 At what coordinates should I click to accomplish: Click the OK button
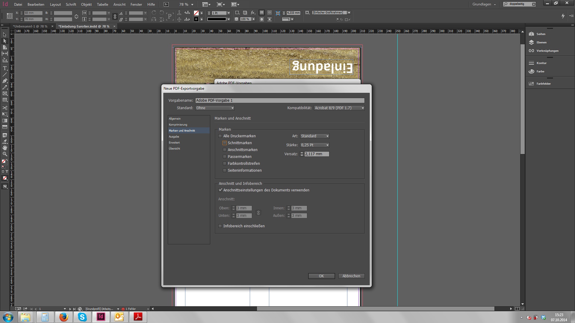(x=321, y=276)
